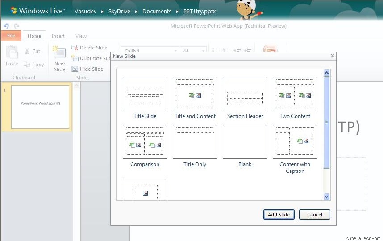383x241 pixels.
Task: Select the Blank layout thumbnail
Action: tap(245, 142)
